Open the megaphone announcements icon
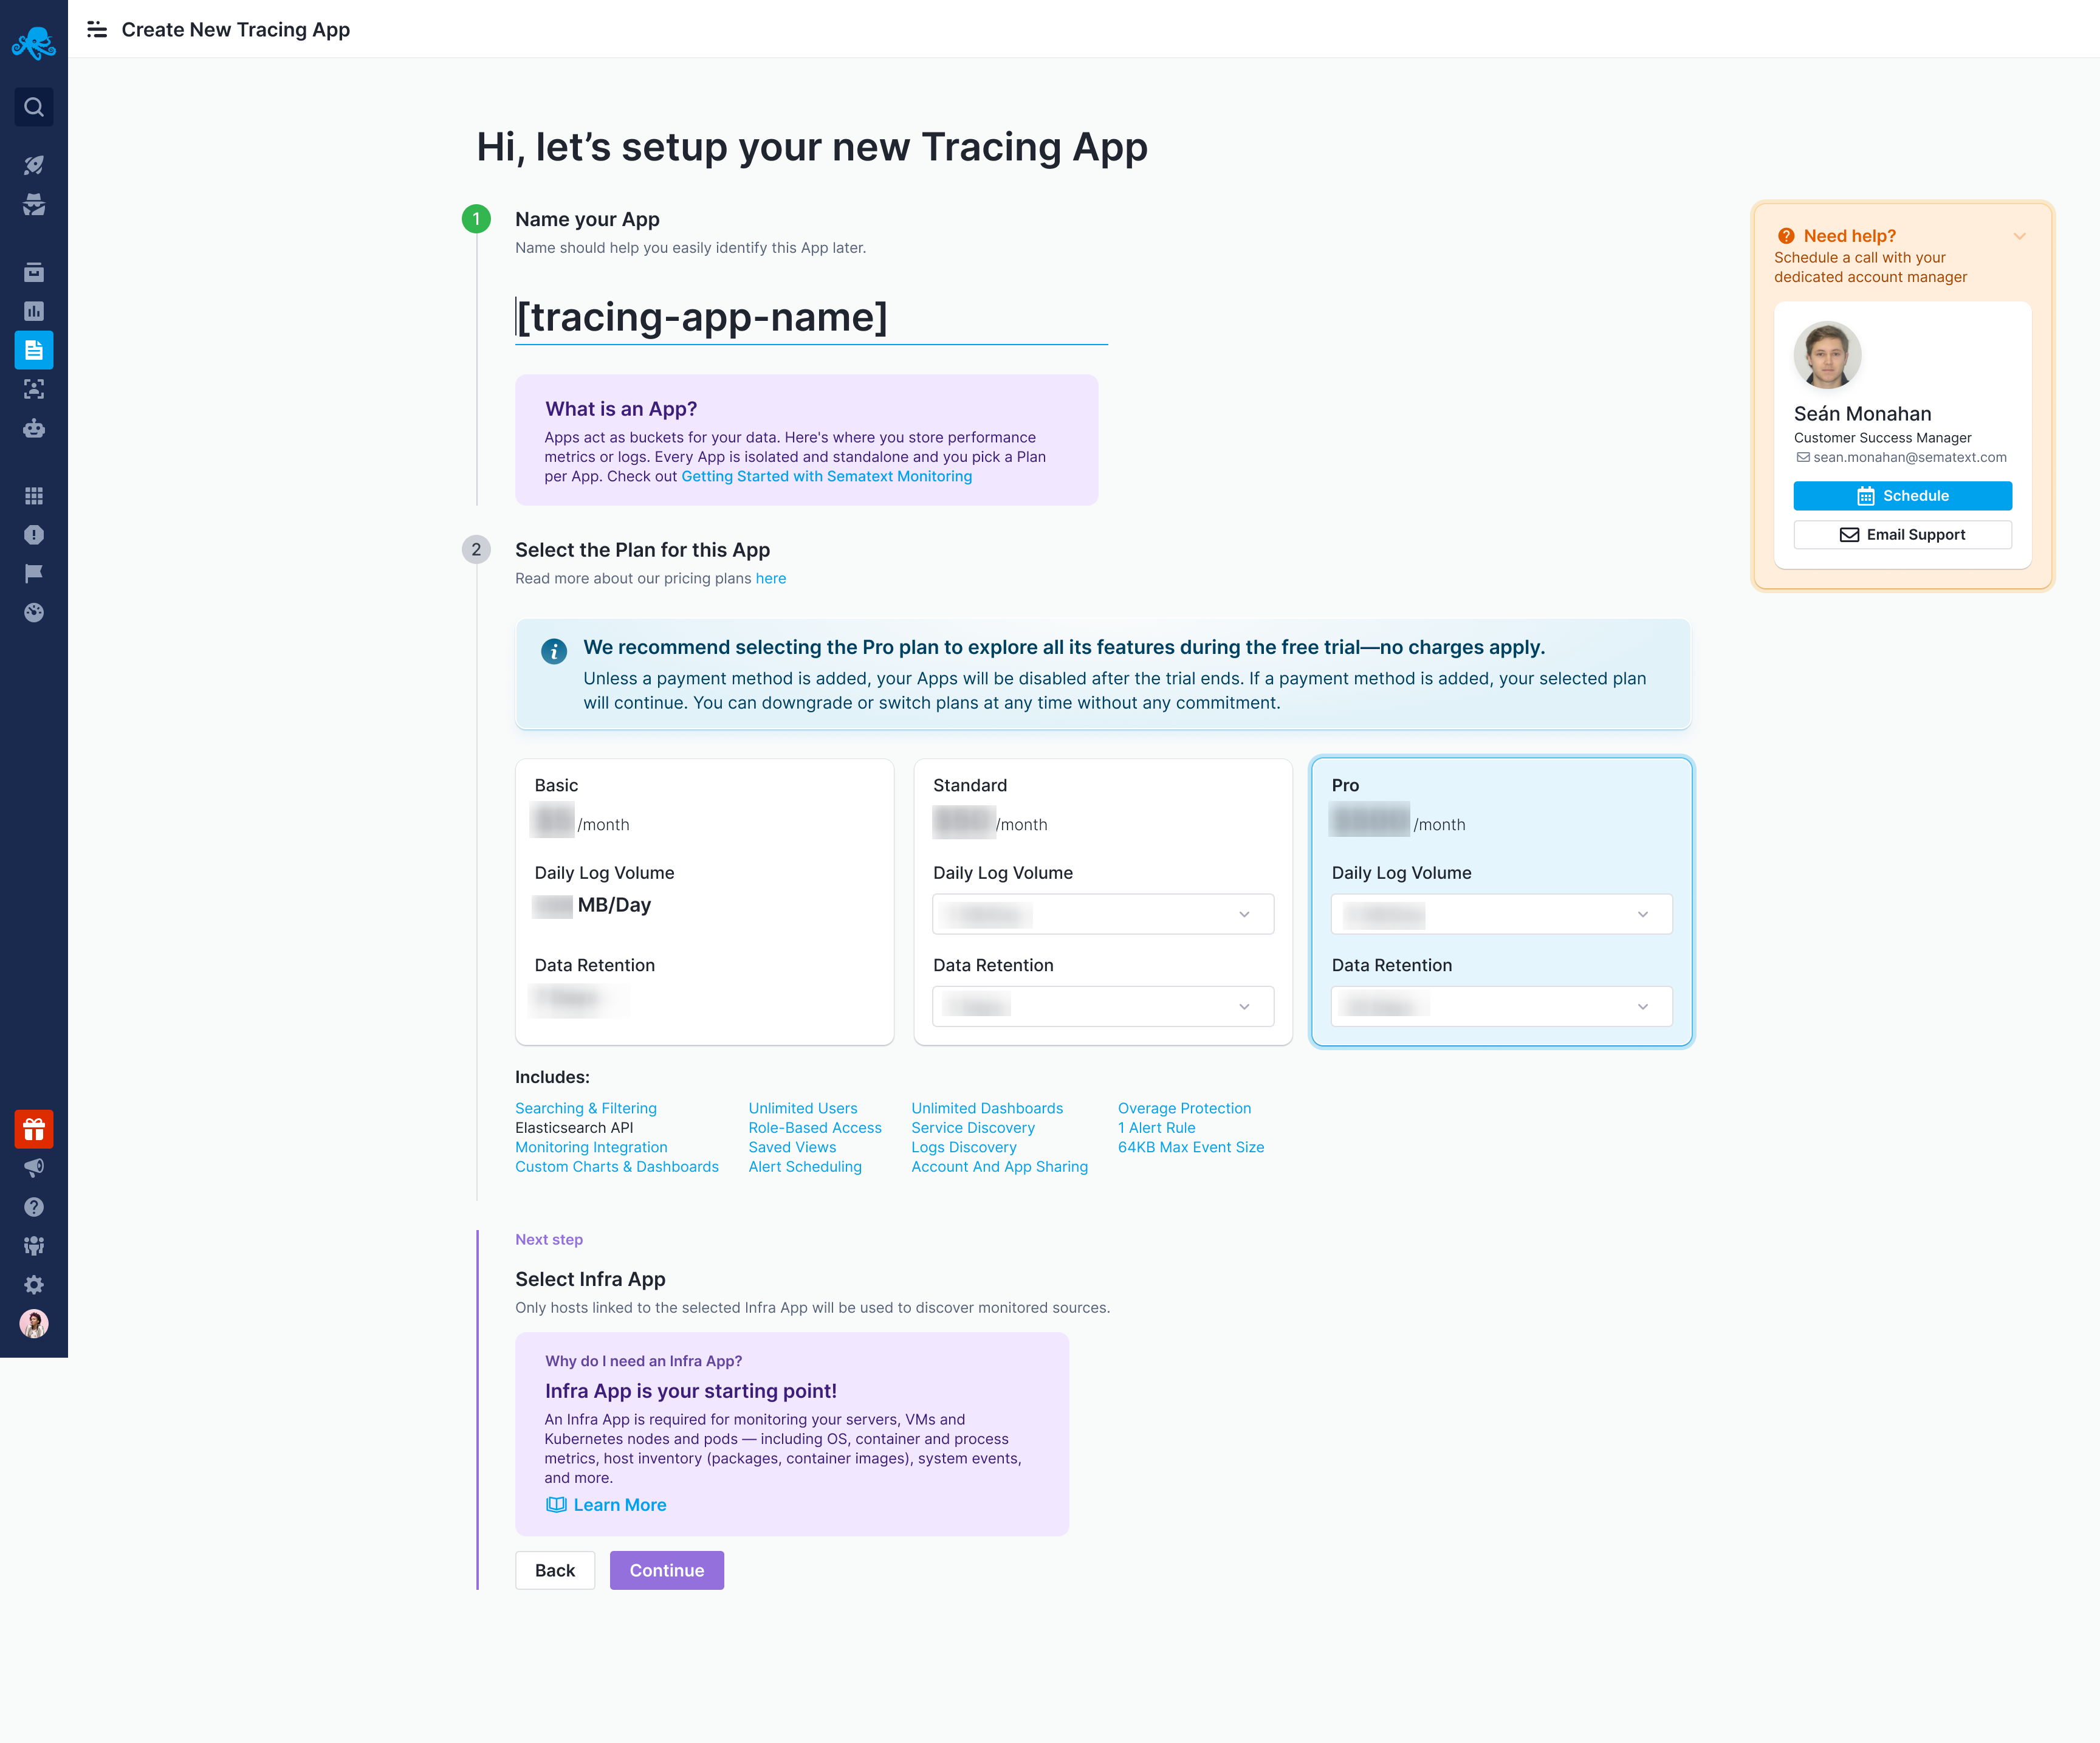The image size is (2100, 1743). click(x=34, y=1168)
